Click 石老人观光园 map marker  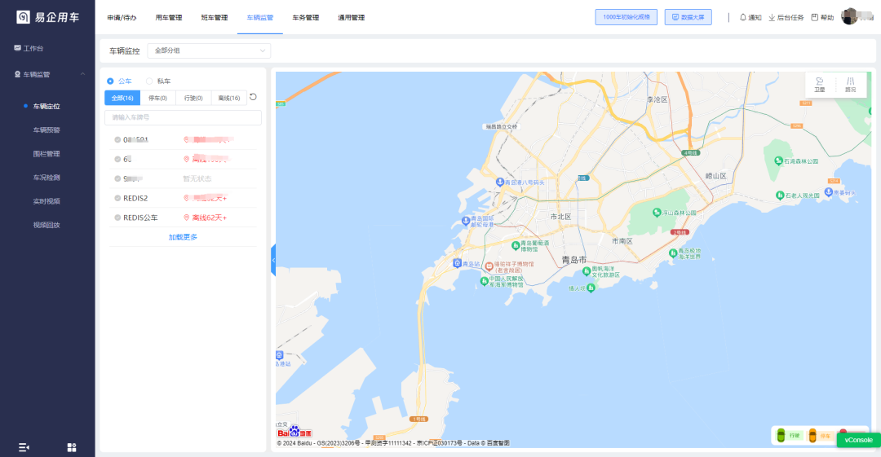pyautogui.click(x=780, y=196)
